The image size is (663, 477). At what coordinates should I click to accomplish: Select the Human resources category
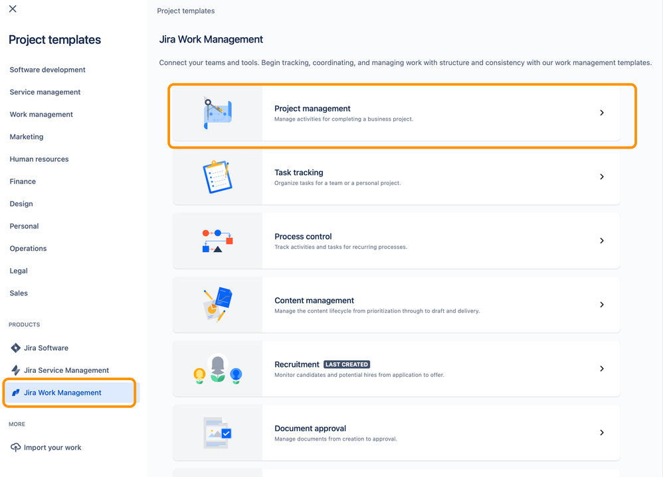pyautogui.click(x=39, y=159)
